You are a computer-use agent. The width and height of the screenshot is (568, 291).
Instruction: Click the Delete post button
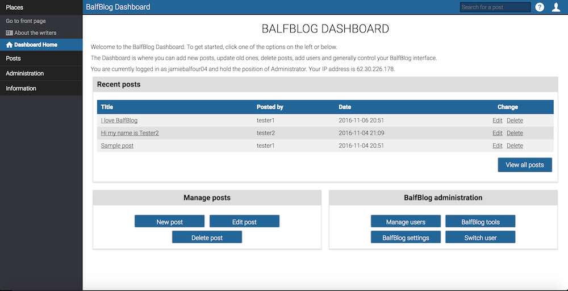pos(207,238)
